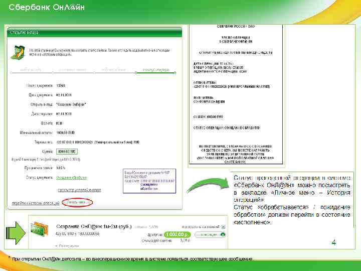Open the view deposit conditions link
The image size is (361, 271).
tap(79, 190)
